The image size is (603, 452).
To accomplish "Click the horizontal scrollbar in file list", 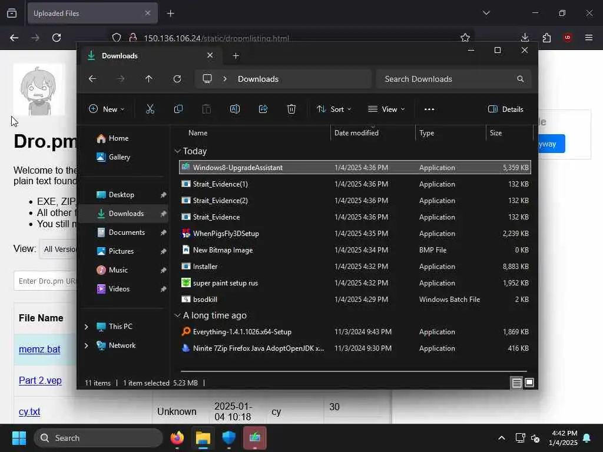I will (x=354, y=371).
